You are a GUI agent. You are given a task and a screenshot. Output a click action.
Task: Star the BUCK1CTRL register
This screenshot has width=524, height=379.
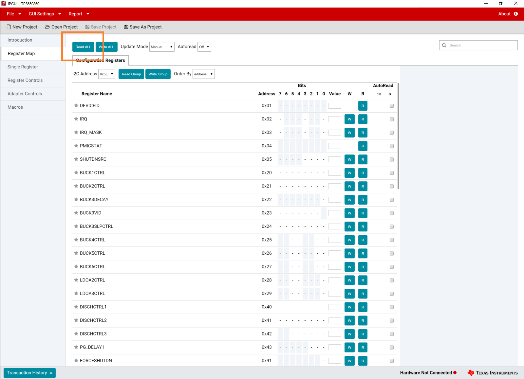76,172
